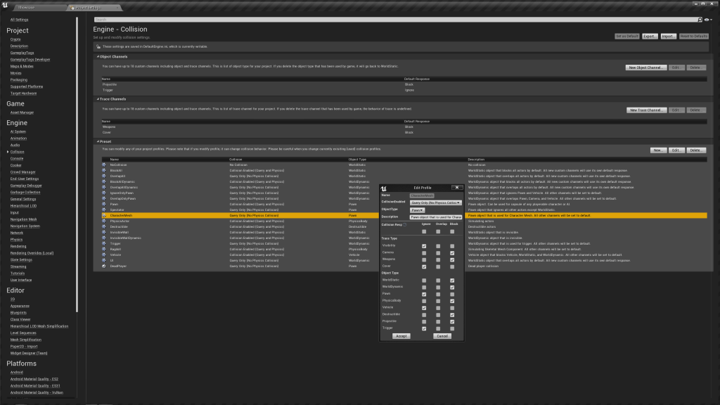Screen dimensions: 720x405
Task: Click the gear icon beside BlockAll preset
Action: tap(104, 170)
